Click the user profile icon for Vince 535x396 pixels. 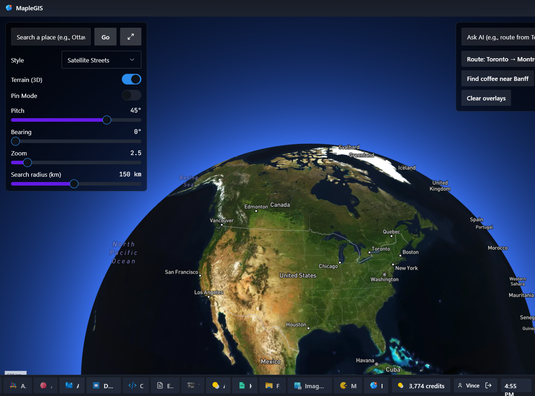pyautogui.click(x=460, y=385)
